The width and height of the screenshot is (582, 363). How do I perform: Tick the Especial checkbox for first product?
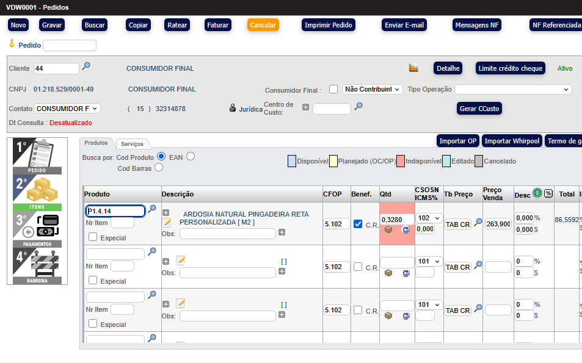coord(93,237)
